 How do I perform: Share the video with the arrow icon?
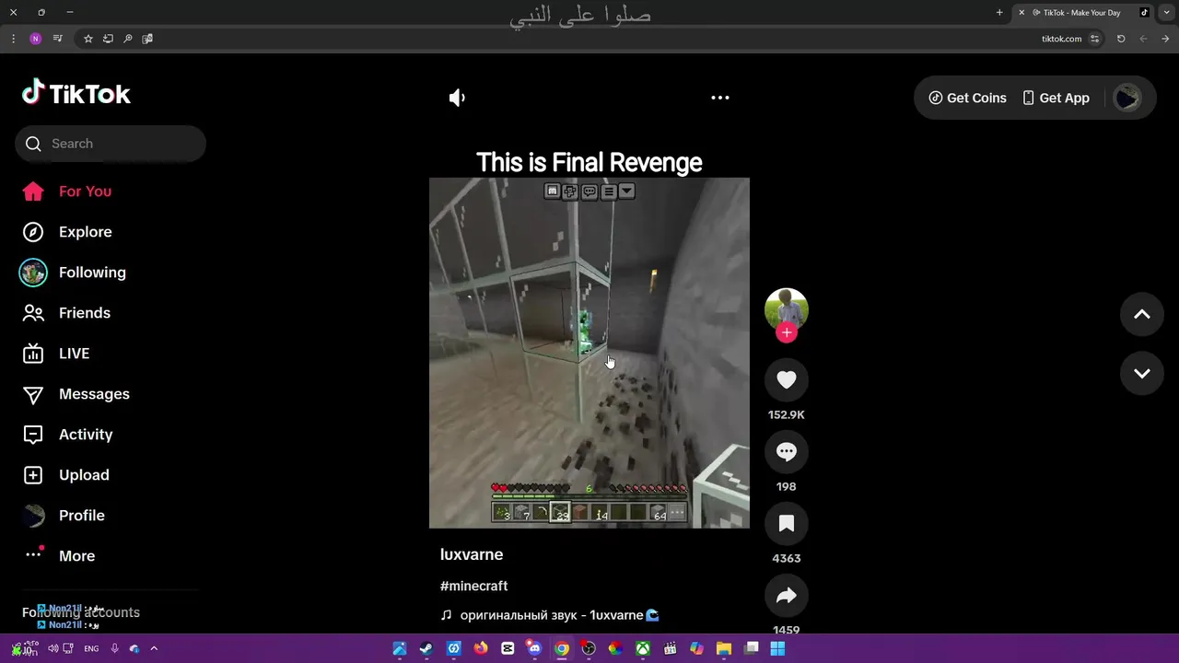point(787,595)
